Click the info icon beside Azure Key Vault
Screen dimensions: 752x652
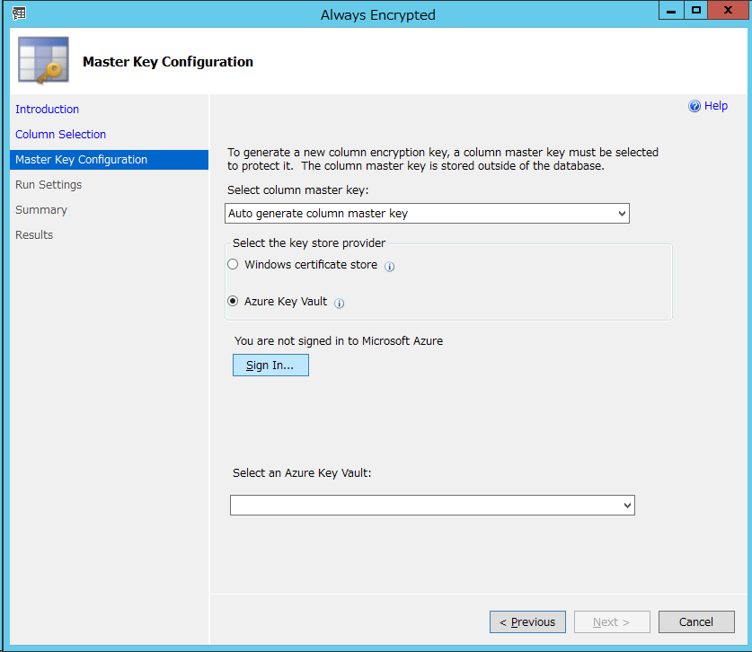[x=339, y=304]
